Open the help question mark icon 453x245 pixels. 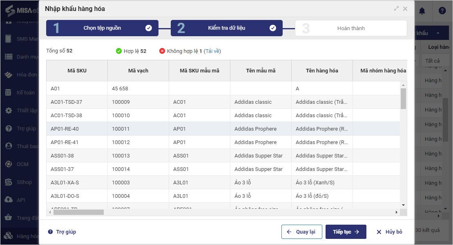[442, 11]
